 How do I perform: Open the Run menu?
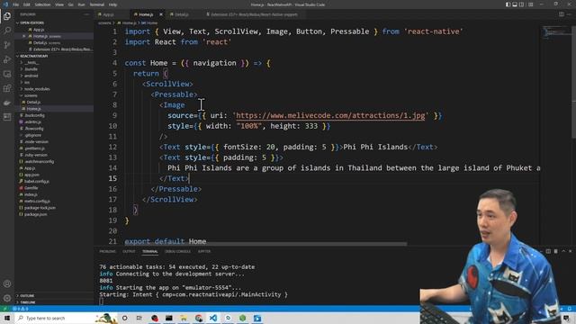point(82,4)
